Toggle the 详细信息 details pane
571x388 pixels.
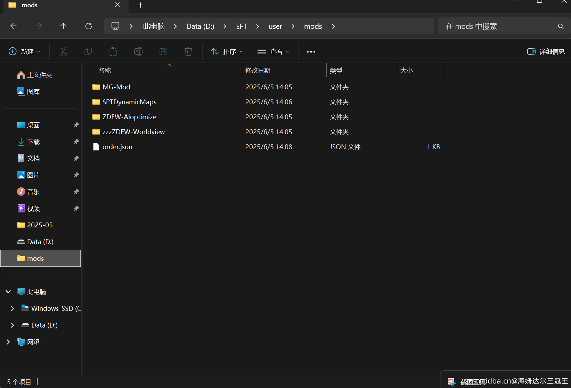pyautogui.click(x=546, y=51)
